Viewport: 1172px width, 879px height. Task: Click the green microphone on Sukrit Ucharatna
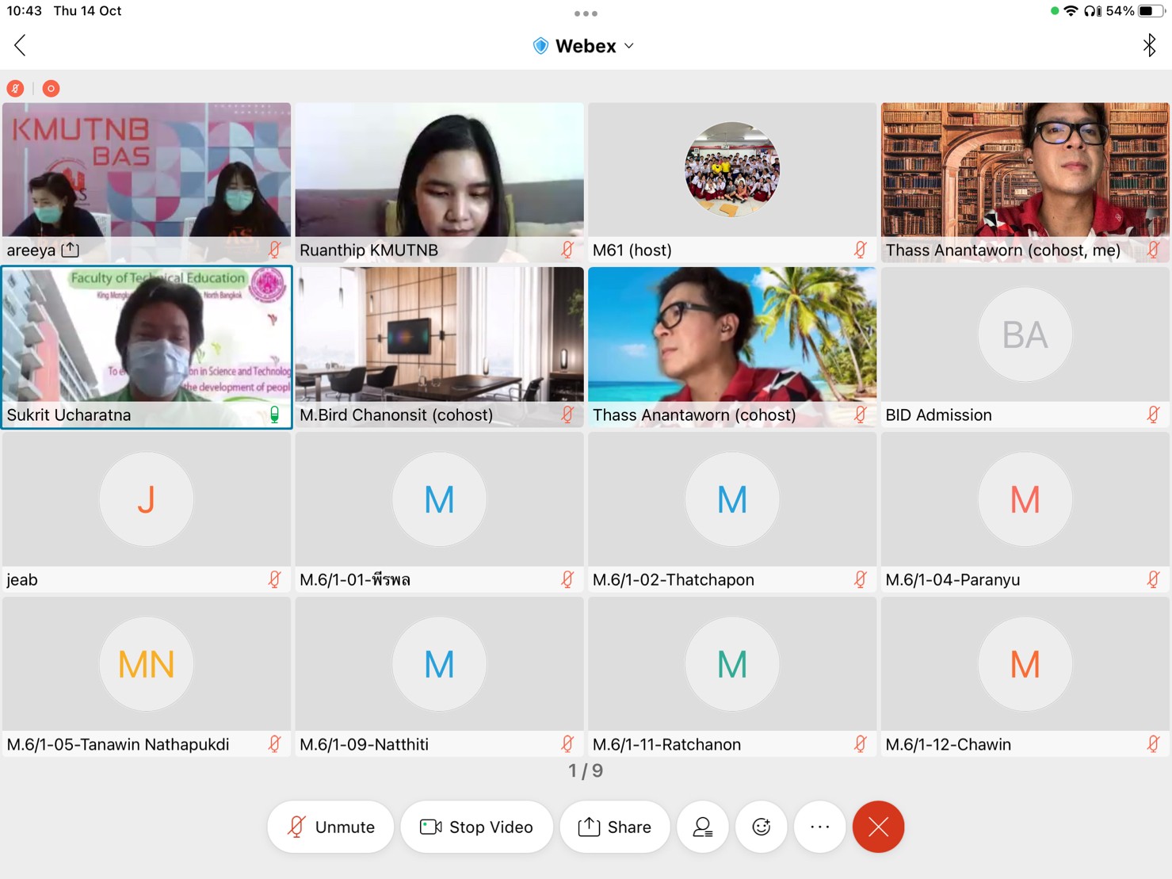pos(274,415)
